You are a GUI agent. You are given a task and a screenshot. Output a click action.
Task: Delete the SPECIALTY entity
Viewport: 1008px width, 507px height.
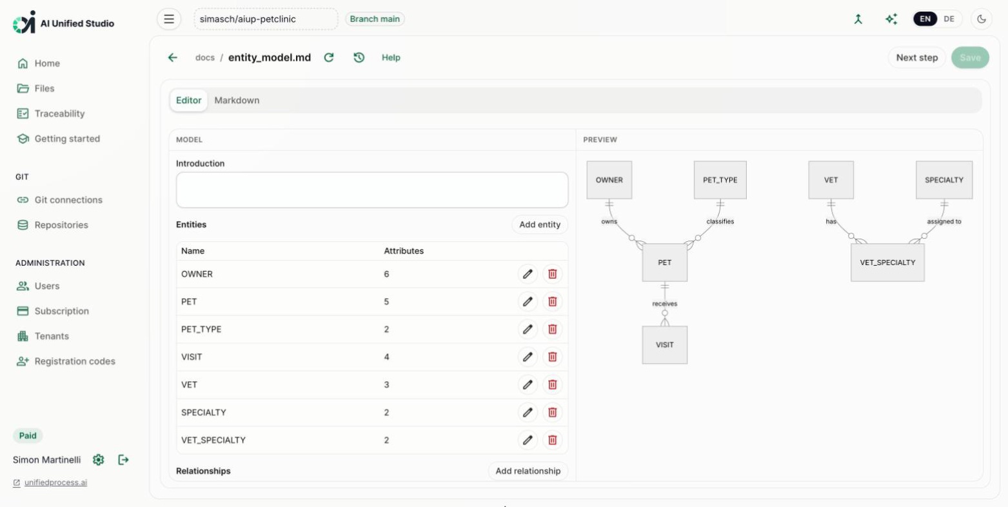coord(552,412)
